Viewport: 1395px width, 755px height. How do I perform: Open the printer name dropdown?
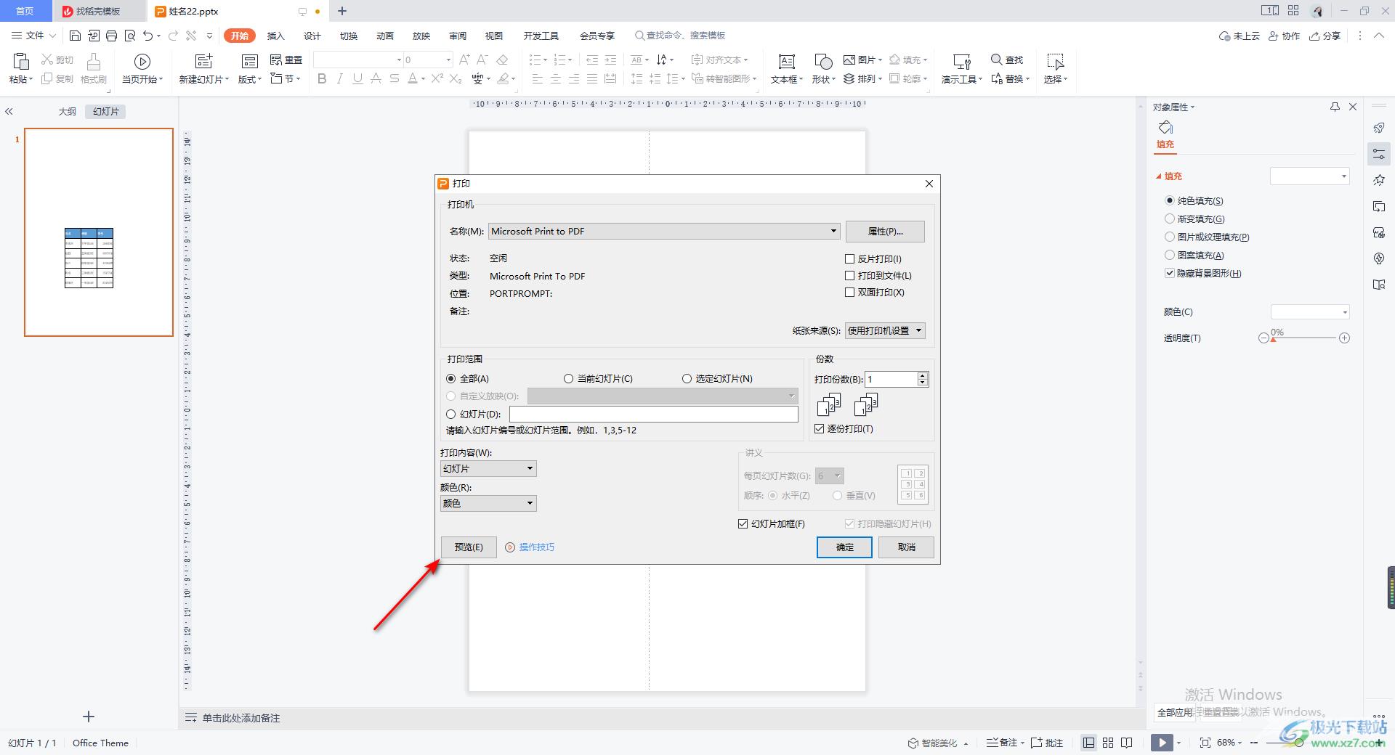[x=664, y=231]
